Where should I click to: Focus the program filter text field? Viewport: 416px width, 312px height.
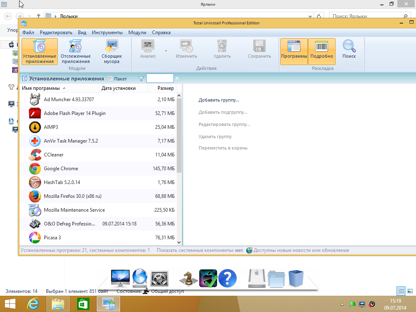160,78
